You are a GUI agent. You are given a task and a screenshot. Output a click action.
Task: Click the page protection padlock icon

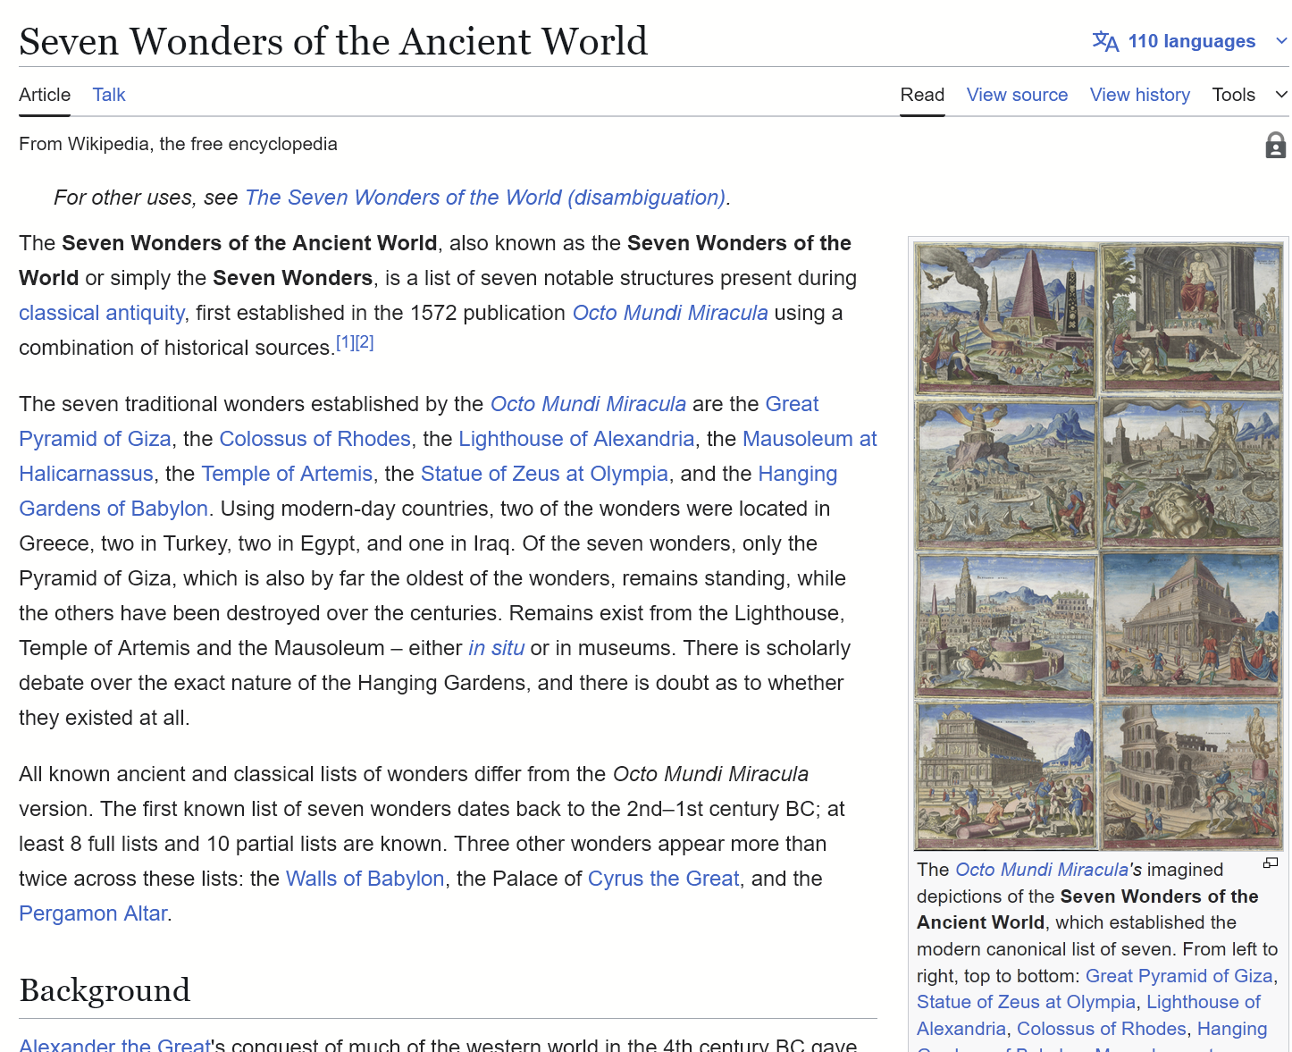click(1276, 145)
